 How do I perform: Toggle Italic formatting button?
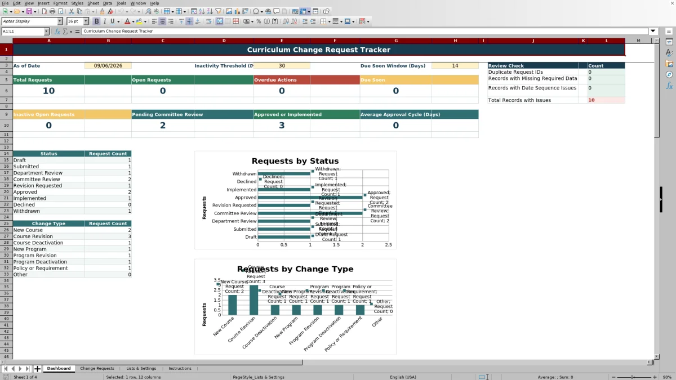[105, 21]
